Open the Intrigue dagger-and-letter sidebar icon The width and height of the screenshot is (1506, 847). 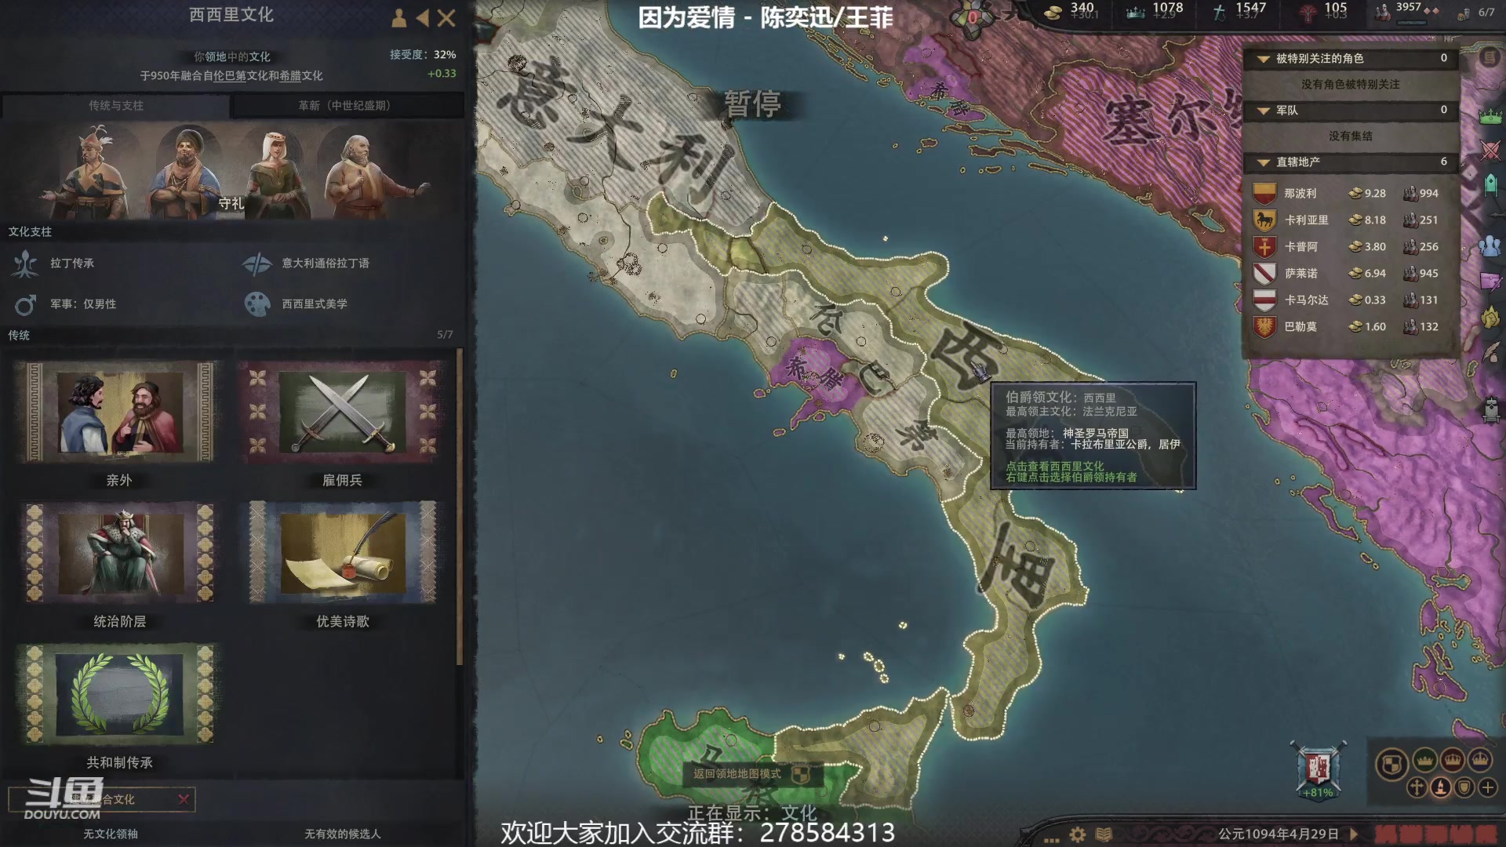click(x=1490, y=281)
